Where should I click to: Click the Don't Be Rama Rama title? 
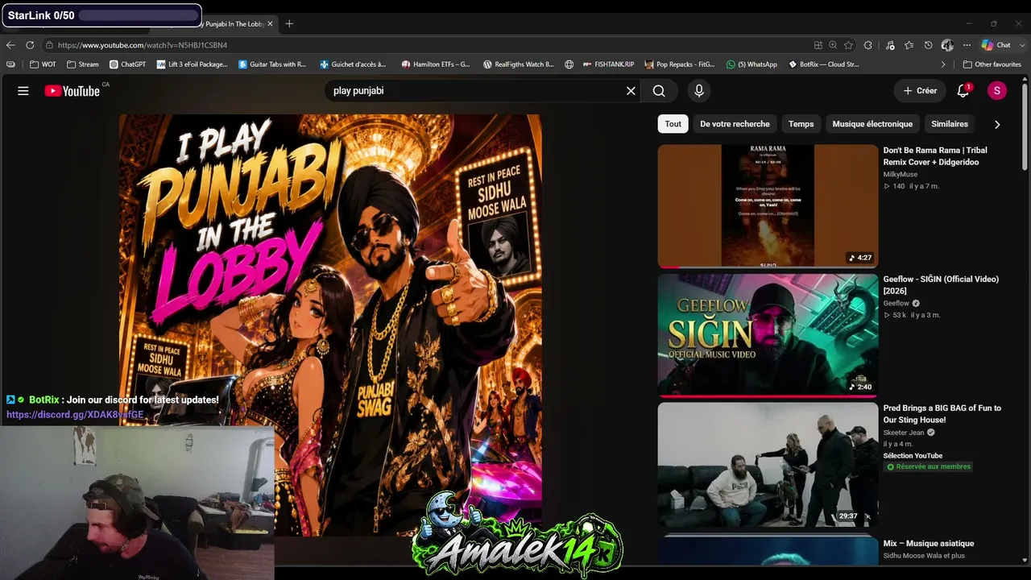[x=934, y=156]
